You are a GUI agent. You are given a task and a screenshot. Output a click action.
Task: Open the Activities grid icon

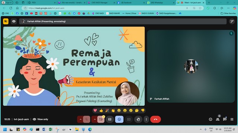point(232,119)
